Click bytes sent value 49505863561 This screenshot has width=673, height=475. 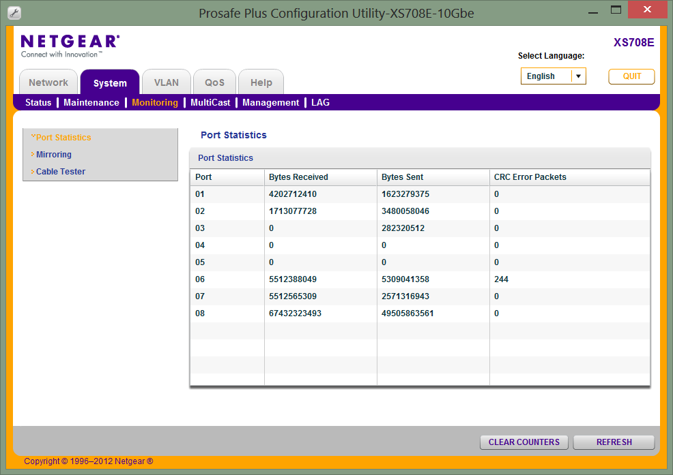(407, 313)
